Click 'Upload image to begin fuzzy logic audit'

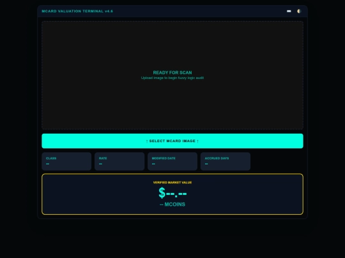click(x=172, y=78)
